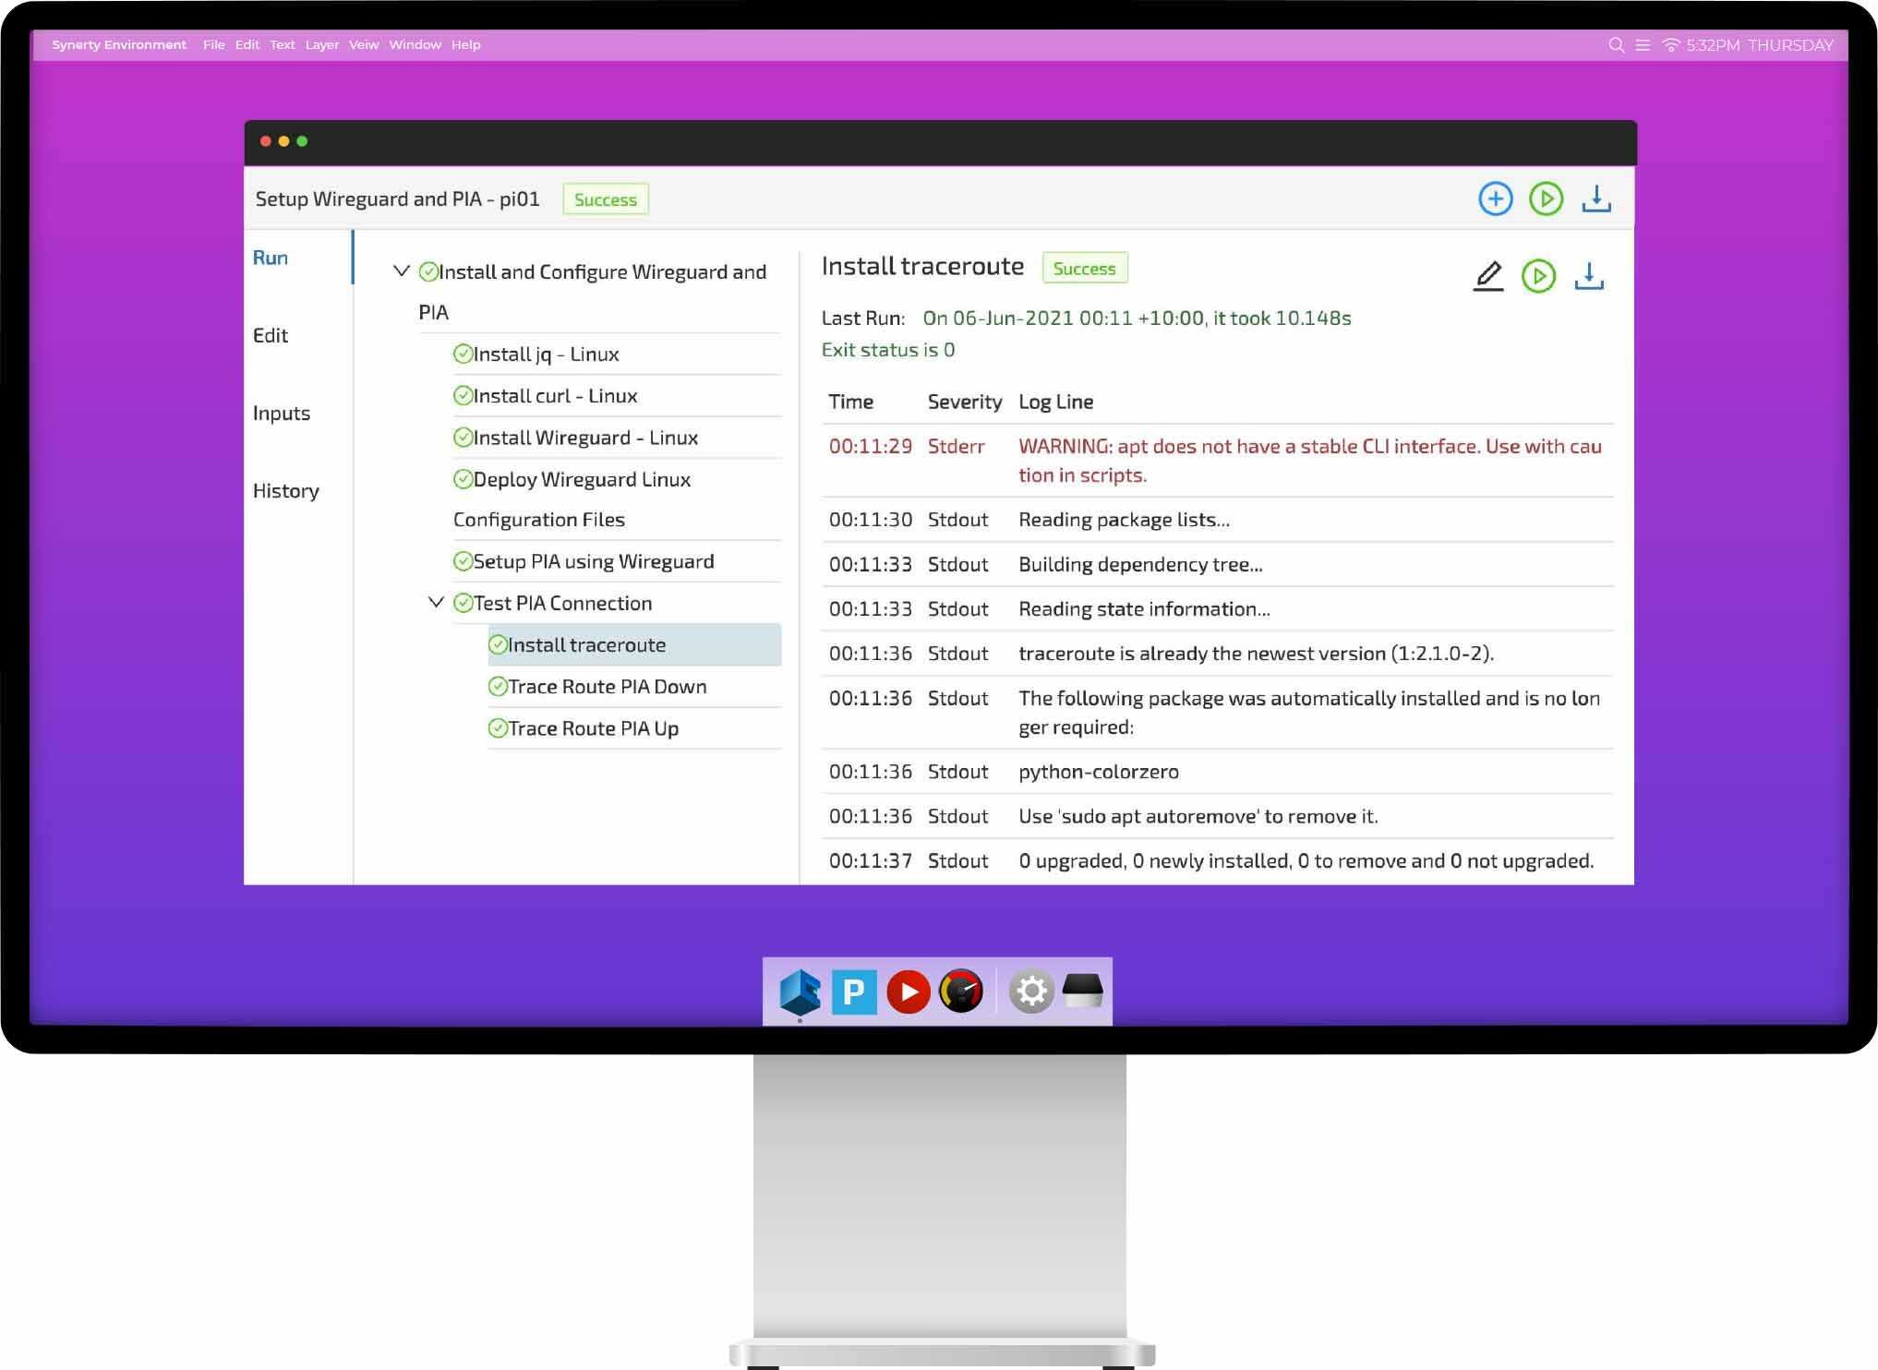Open the hamburger menu near the clock

click(x=1644, y=44)
